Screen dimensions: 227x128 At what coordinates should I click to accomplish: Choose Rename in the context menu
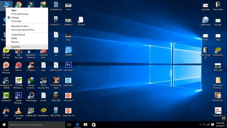coord(27,42)
